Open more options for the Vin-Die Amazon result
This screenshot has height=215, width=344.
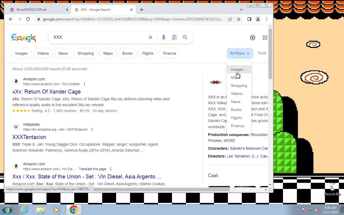point(110,169)
